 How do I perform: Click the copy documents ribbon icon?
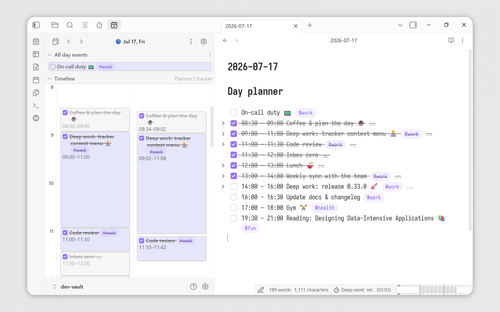(36, 93)
